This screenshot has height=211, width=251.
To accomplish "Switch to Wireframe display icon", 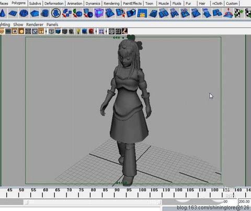I will pyautogui.click(x=51, y=31).
